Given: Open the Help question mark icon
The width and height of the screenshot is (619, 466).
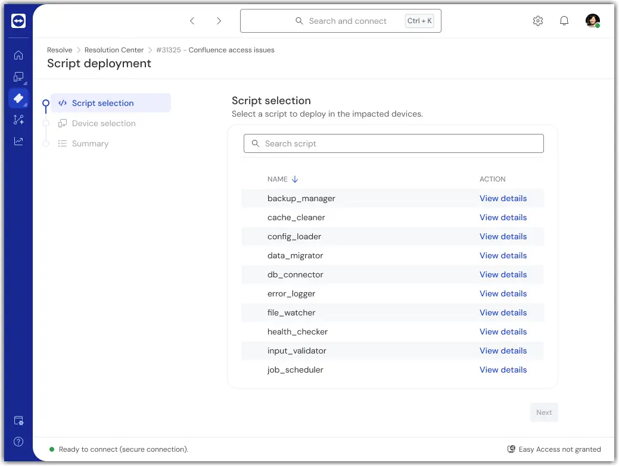Looking at the screenshot, I should 18,442.
